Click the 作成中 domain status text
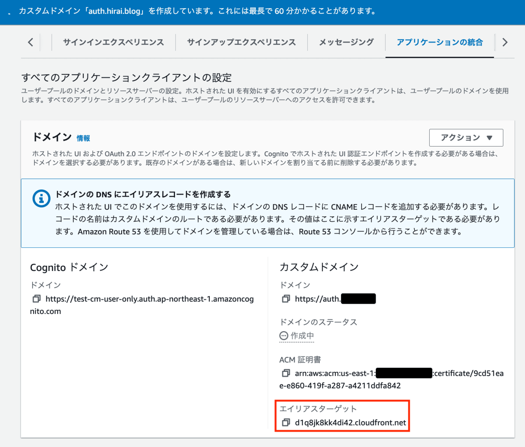This screenshot has height=447, width=525. click(x=302, y=336)
